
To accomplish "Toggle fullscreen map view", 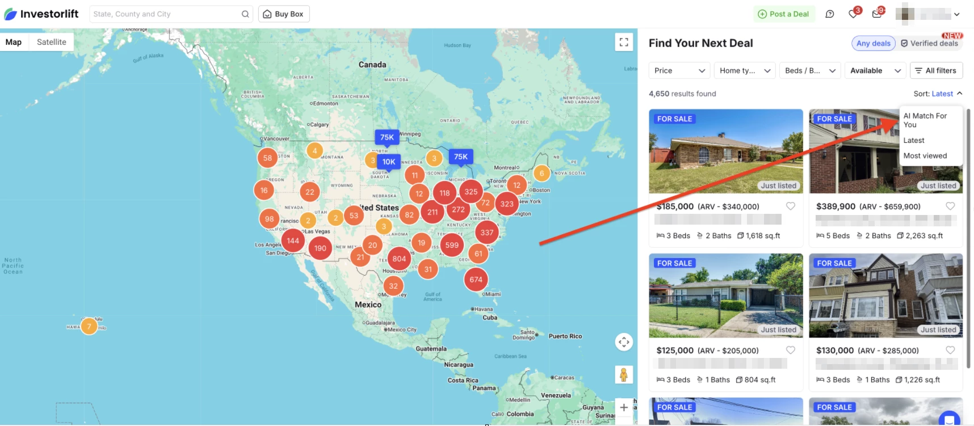I will click(624, 42).
